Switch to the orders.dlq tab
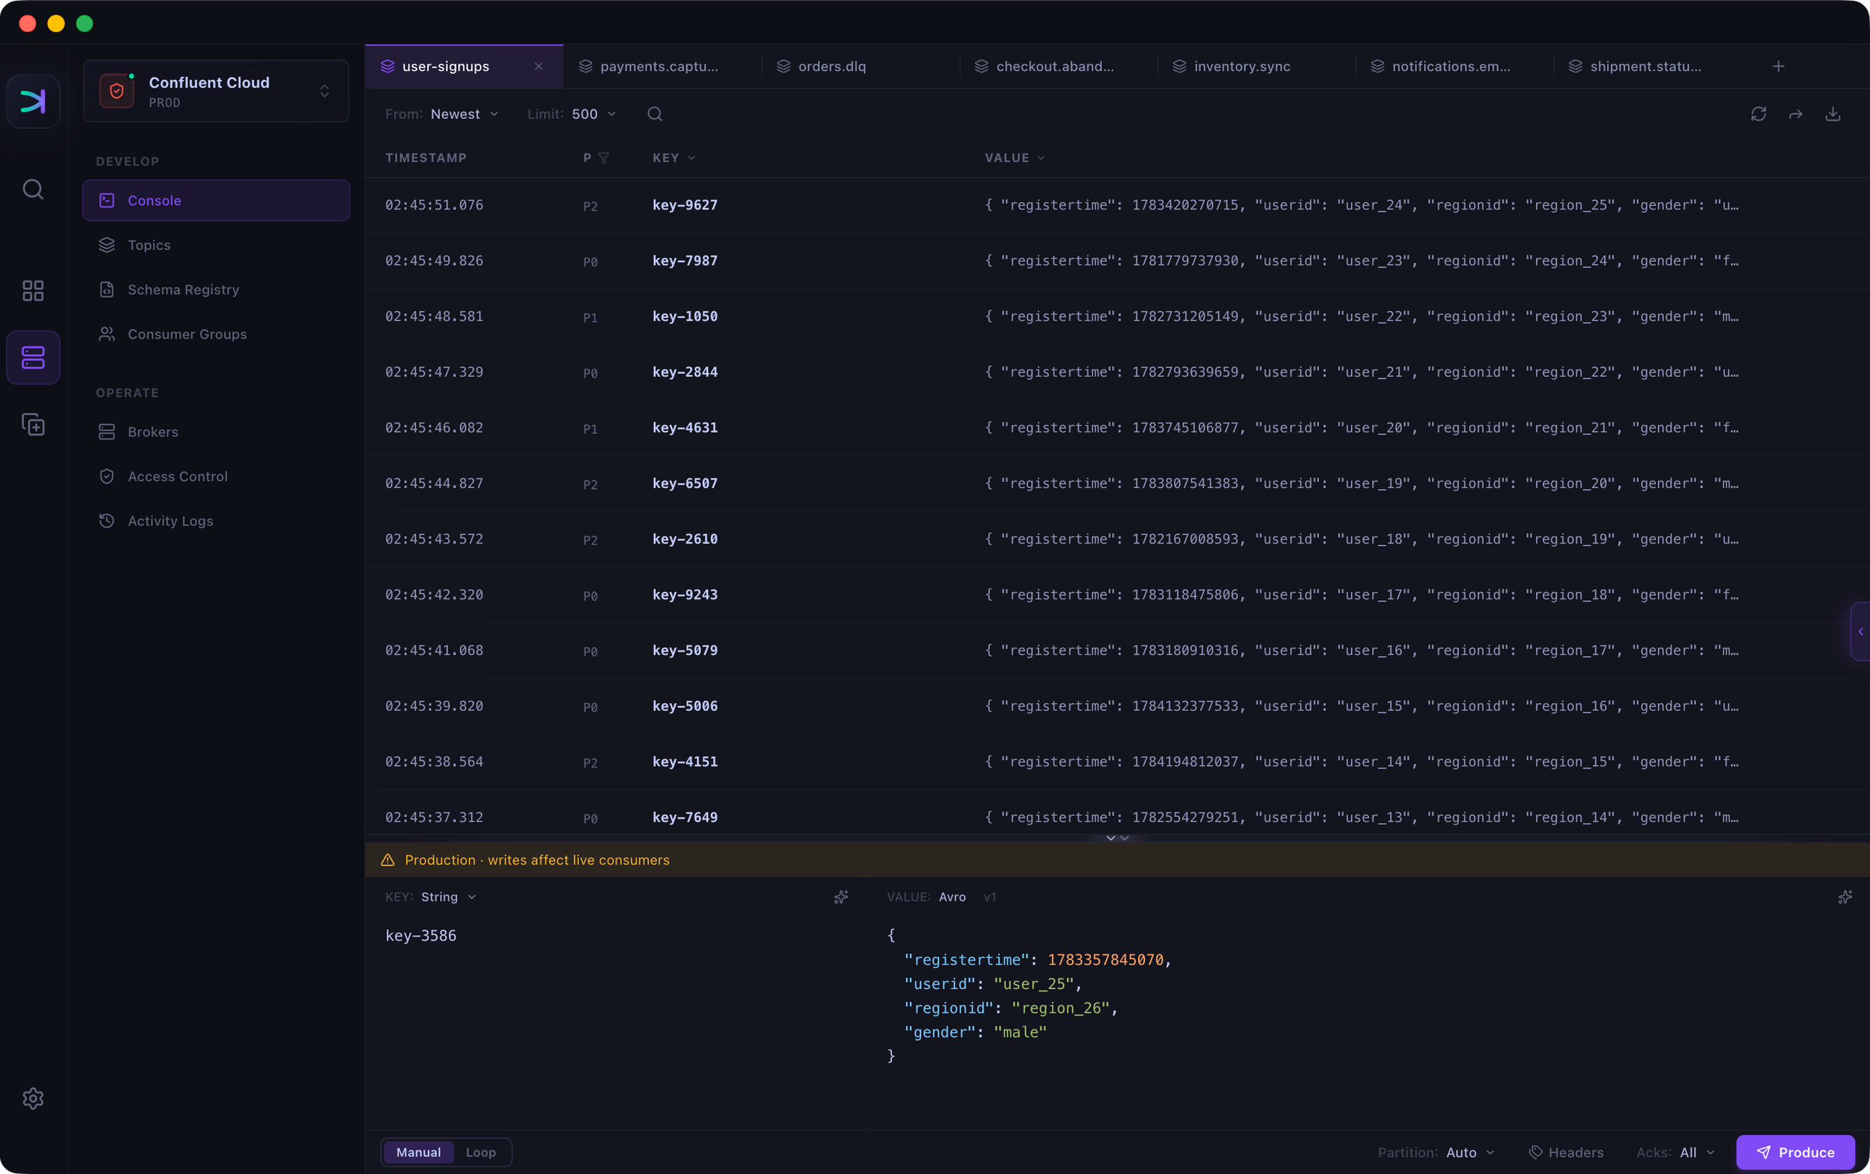This screenshot has width=1870, height=1174. (x=860, y=67)
